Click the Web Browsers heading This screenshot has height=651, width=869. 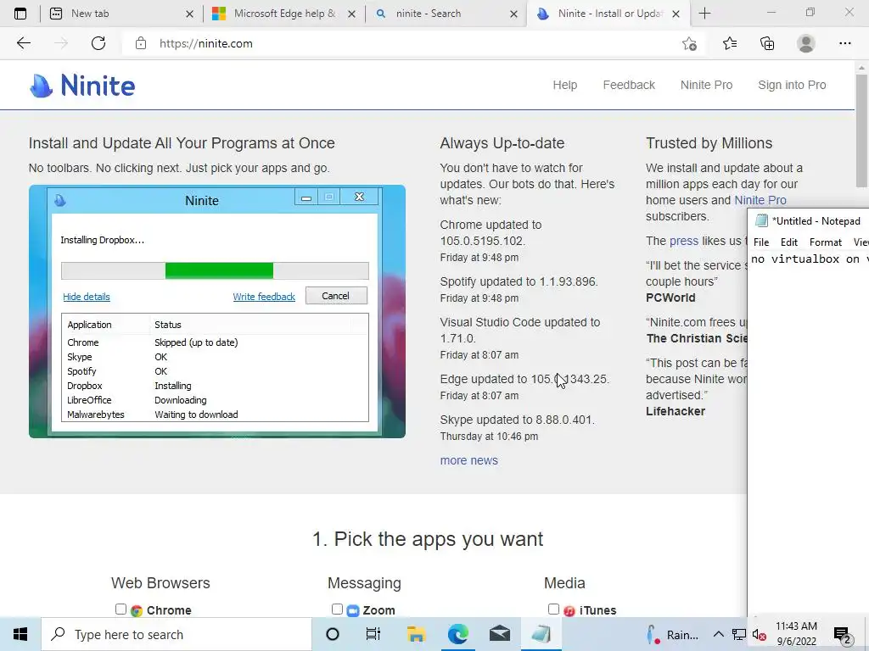coord(160,583)
